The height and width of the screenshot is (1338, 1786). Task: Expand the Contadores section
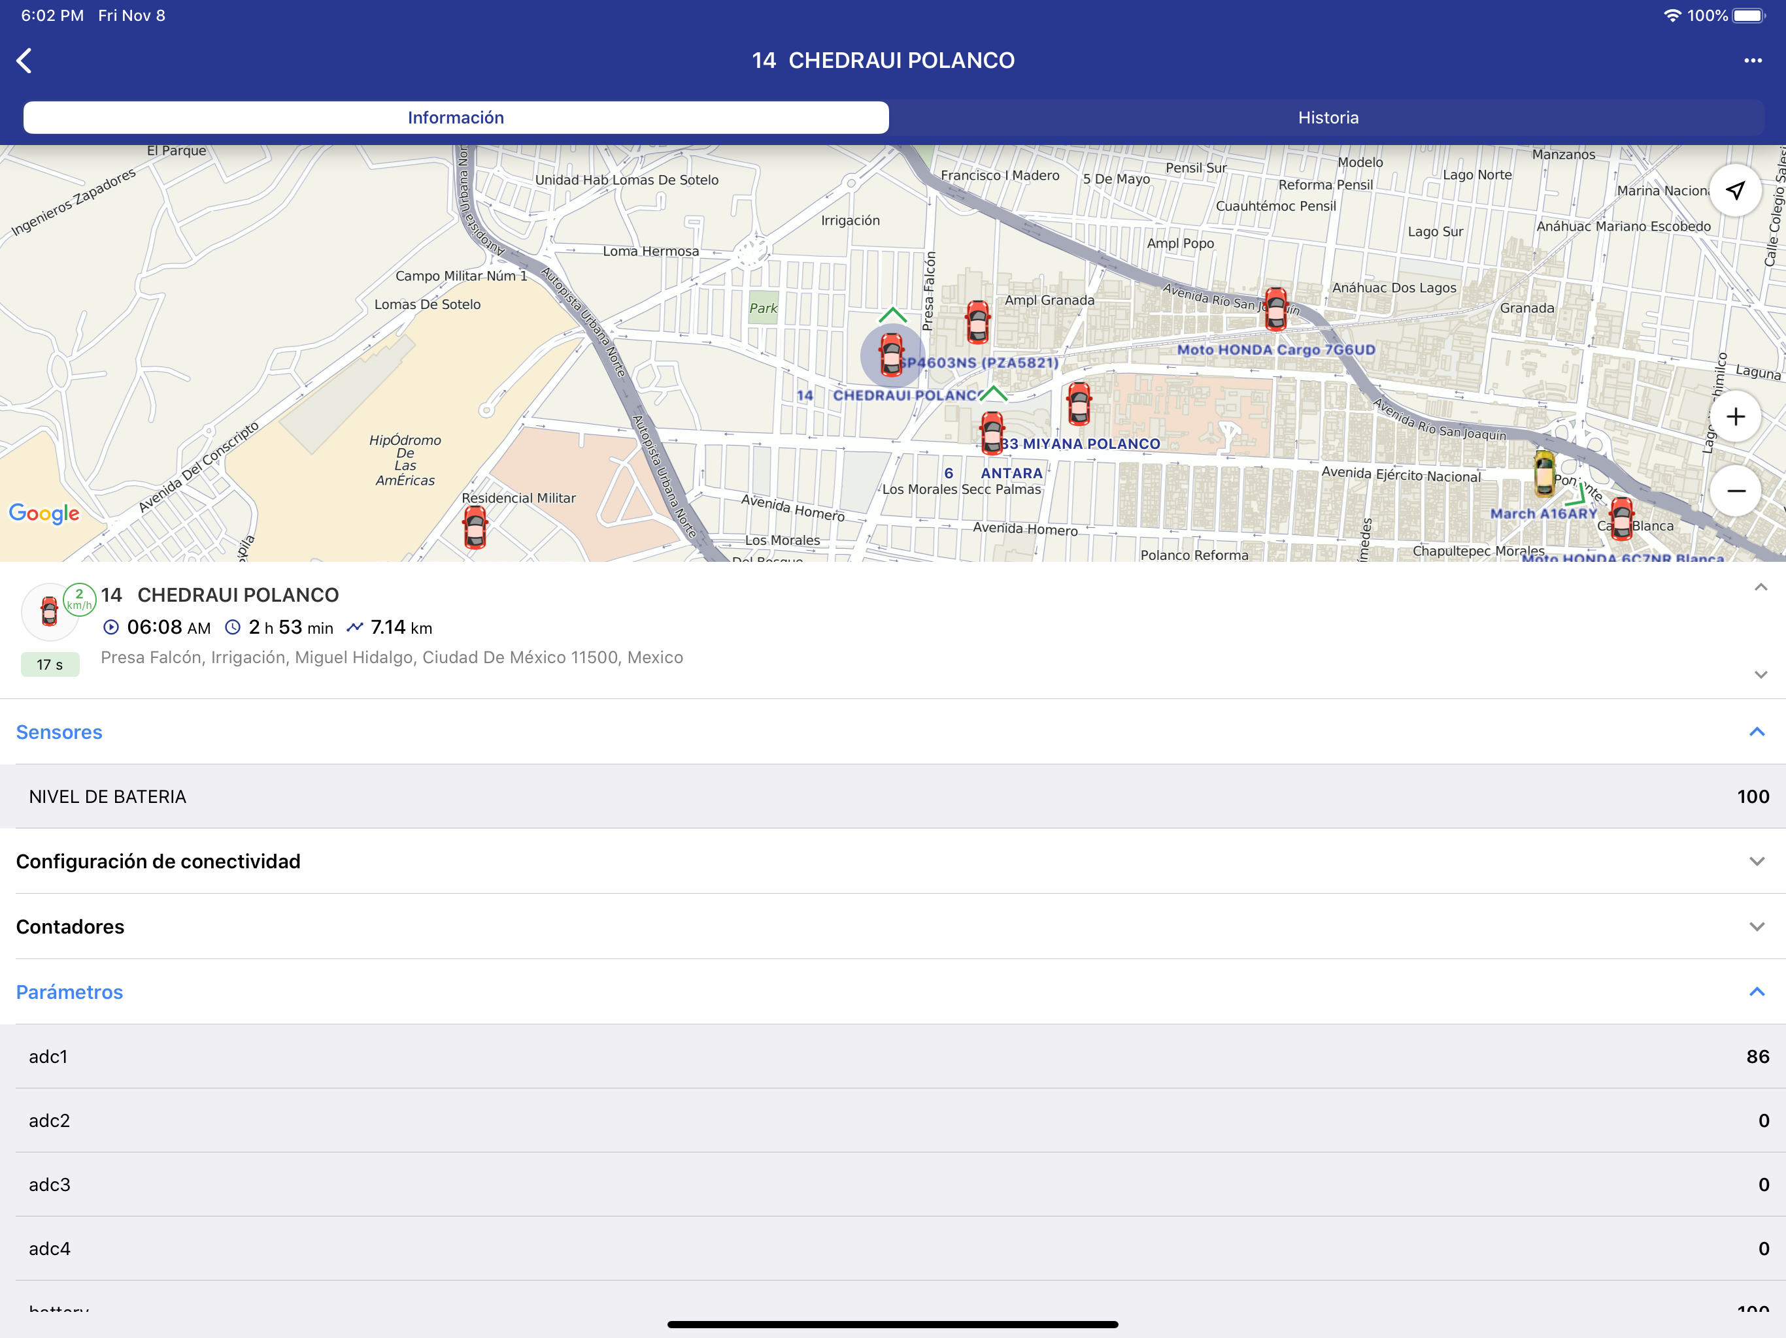click(892, 926)
